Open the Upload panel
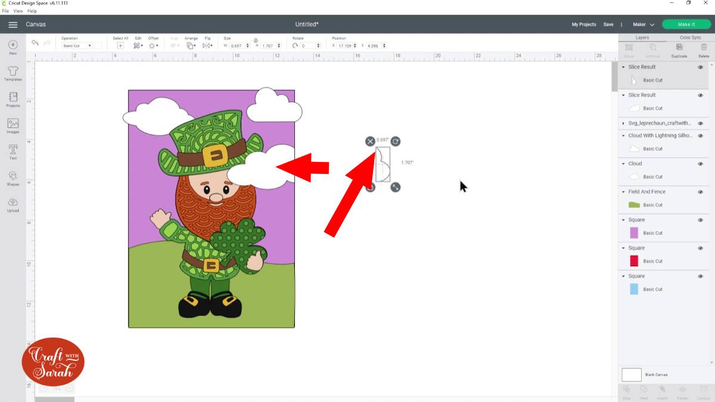 (13, 204)
